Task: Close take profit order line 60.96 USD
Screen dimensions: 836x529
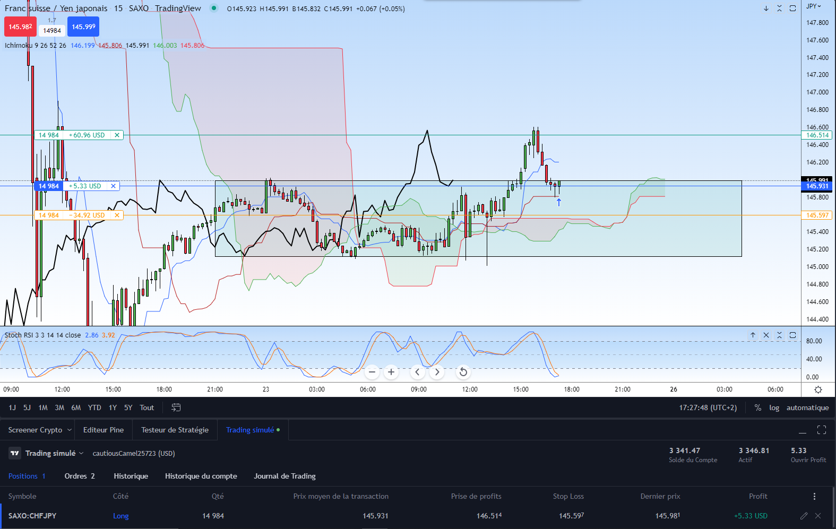Action: (x=117, y=135)
